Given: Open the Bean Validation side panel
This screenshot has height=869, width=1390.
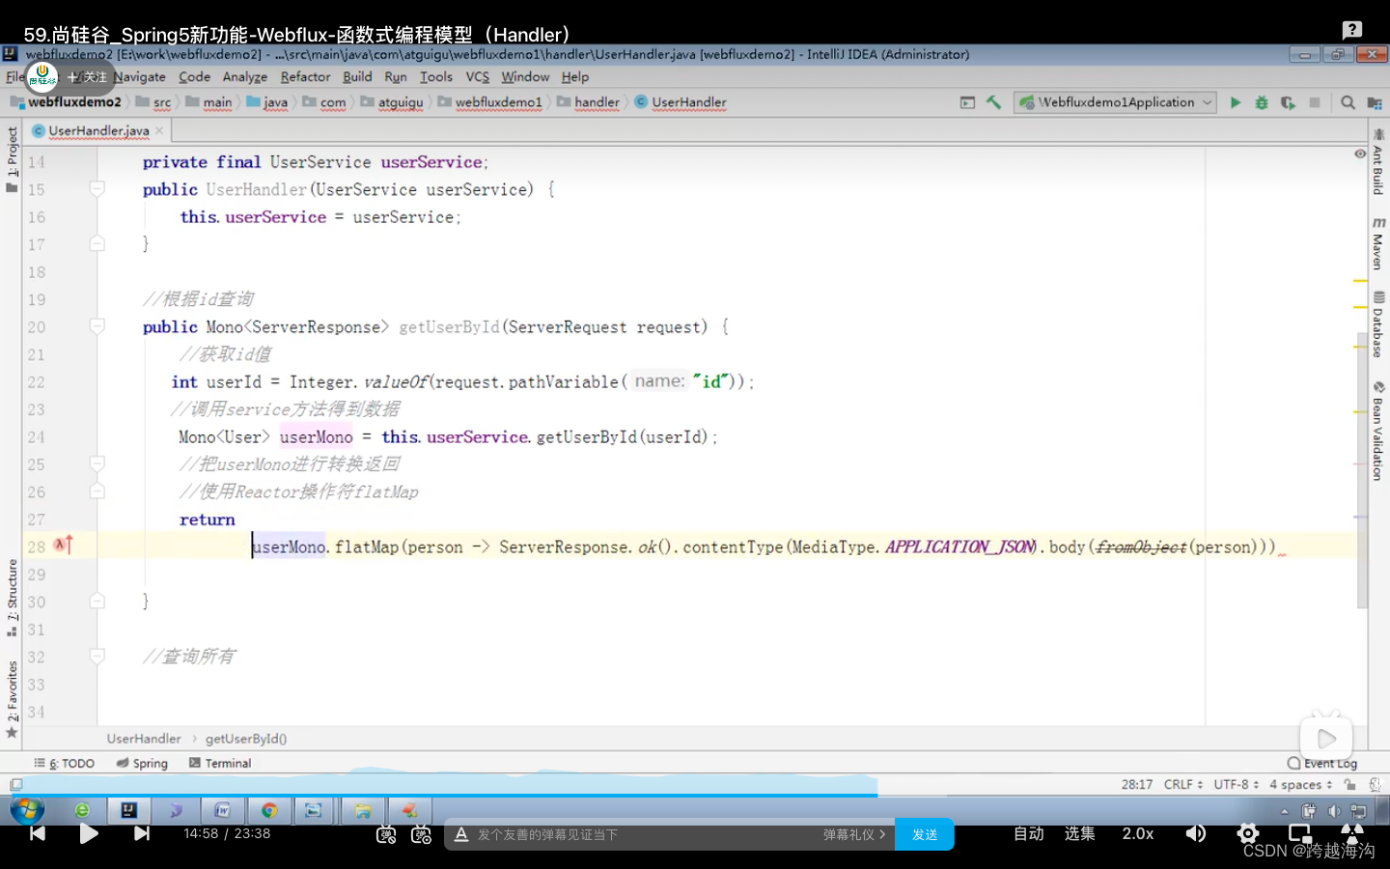Looking at the screenshot, I should coord(1377,431).
